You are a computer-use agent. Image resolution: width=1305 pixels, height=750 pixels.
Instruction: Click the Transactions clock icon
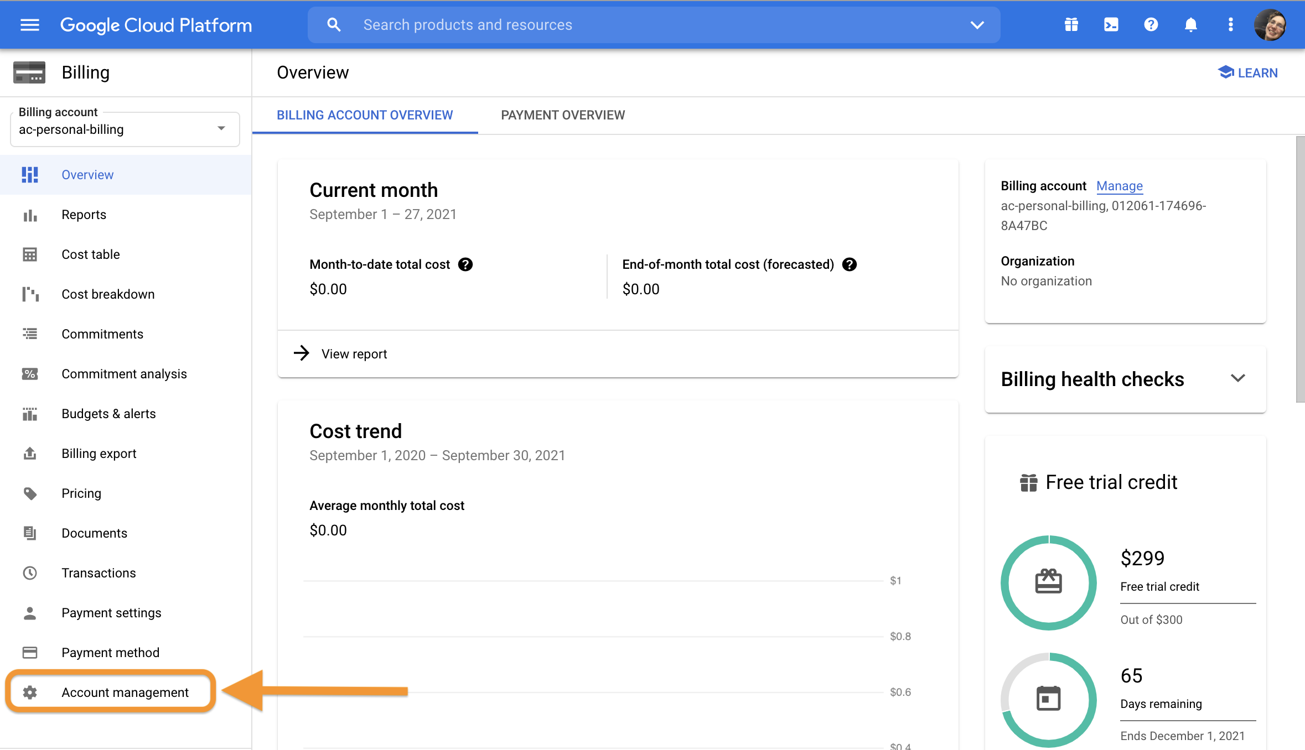(30, 573)
